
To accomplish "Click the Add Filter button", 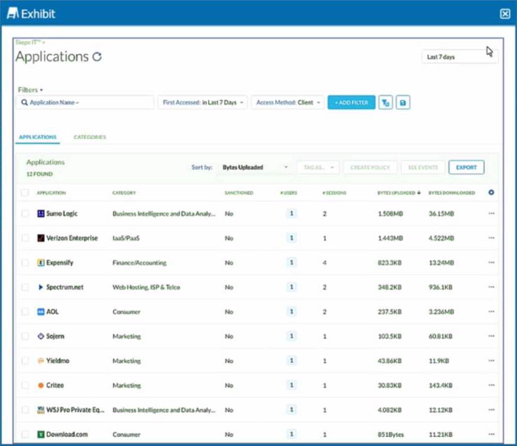I will point(351,103).
